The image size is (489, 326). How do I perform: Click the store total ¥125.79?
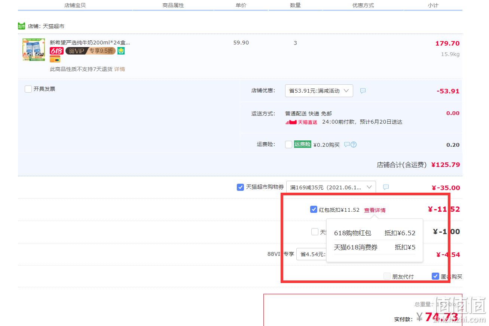click(x=446, y=165)
